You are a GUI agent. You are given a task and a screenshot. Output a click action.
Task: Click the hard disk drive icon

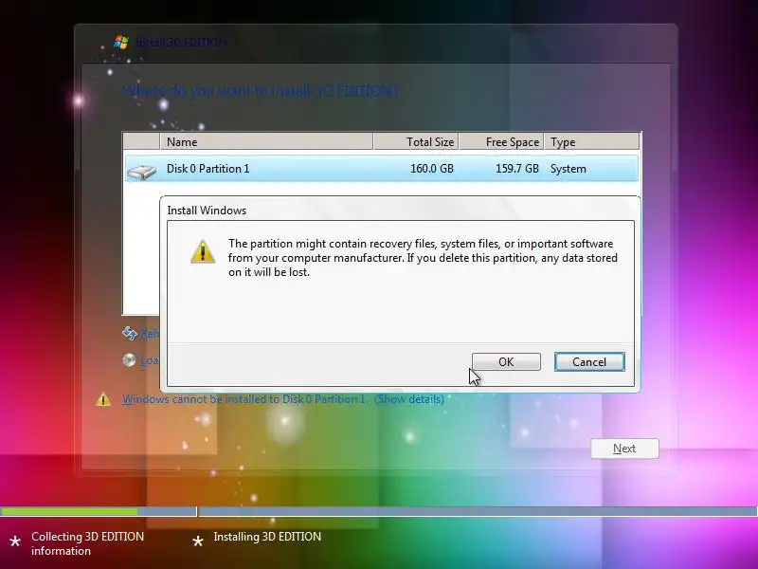tap(141, 172)
